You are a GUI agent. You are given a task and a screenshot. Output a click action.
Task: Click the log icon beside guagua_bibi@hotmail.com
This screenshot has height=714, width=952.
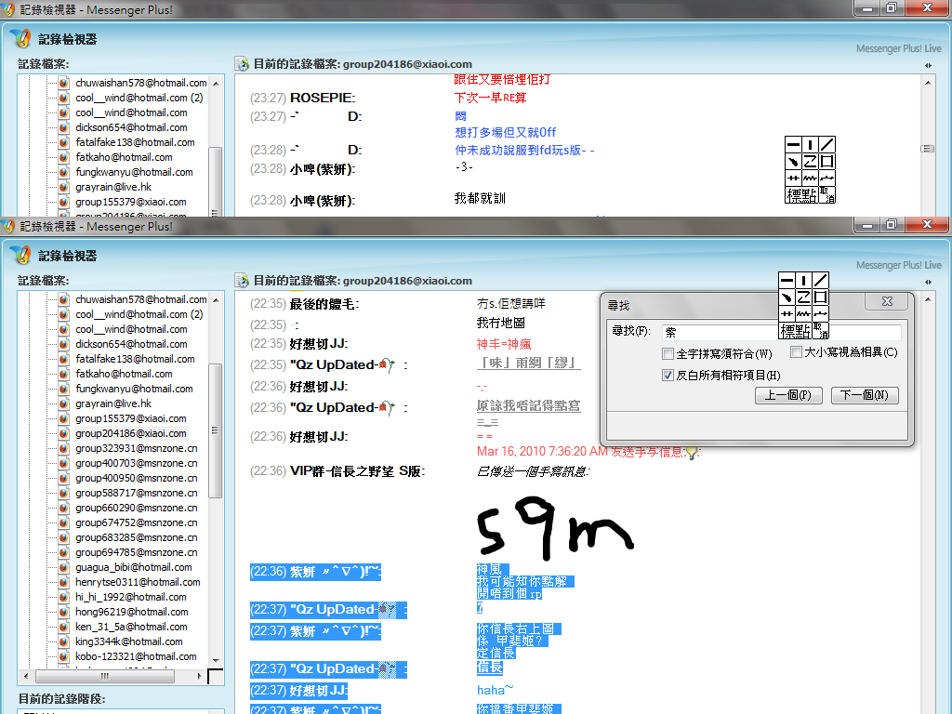point(63,567)
